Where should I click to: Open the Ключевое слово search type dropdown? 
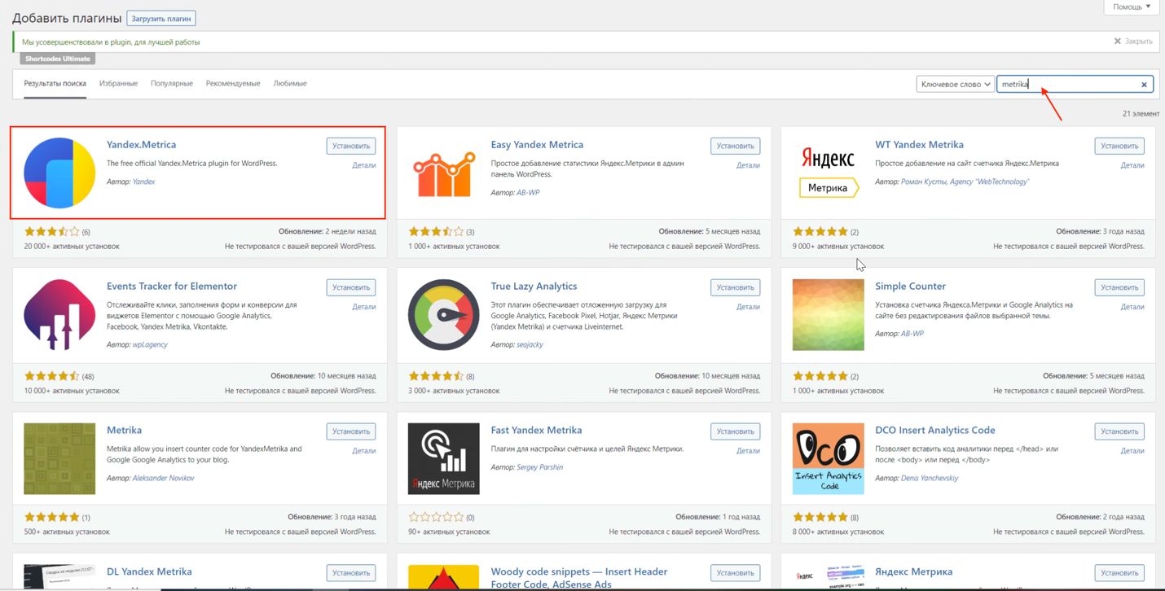955,84
